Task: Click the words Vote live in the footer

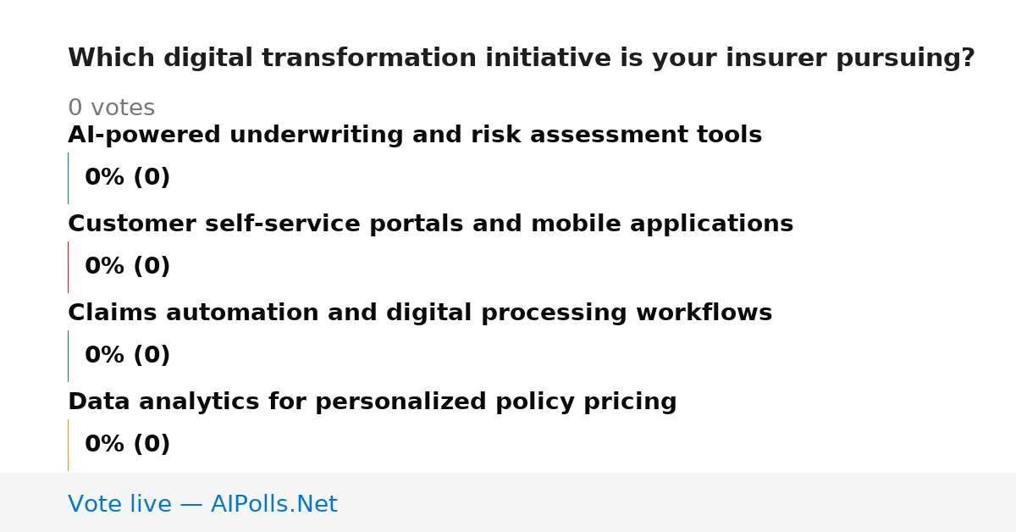Action: pos(119,505)
